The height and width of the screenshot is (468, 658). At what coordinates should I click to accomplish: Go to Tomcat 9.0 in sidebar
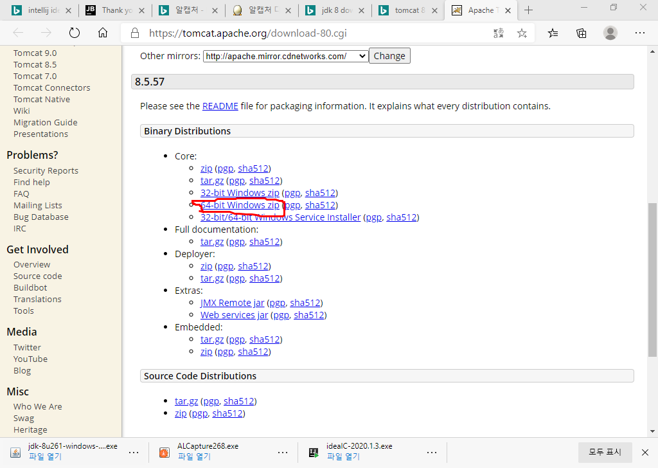(35, 53)
